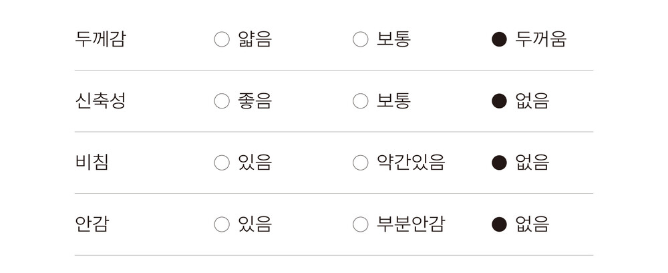Click the filled 없음 radio in 안감 row
This screenshot has height=273, width=668.
(499, 224)
